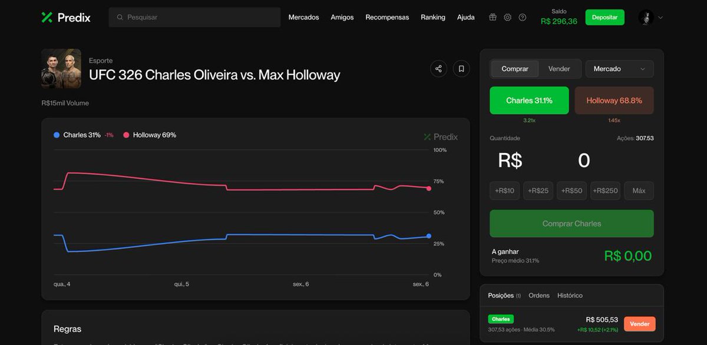Click the Comprar Charles button

pyautogui.click(x=571, y=224)
